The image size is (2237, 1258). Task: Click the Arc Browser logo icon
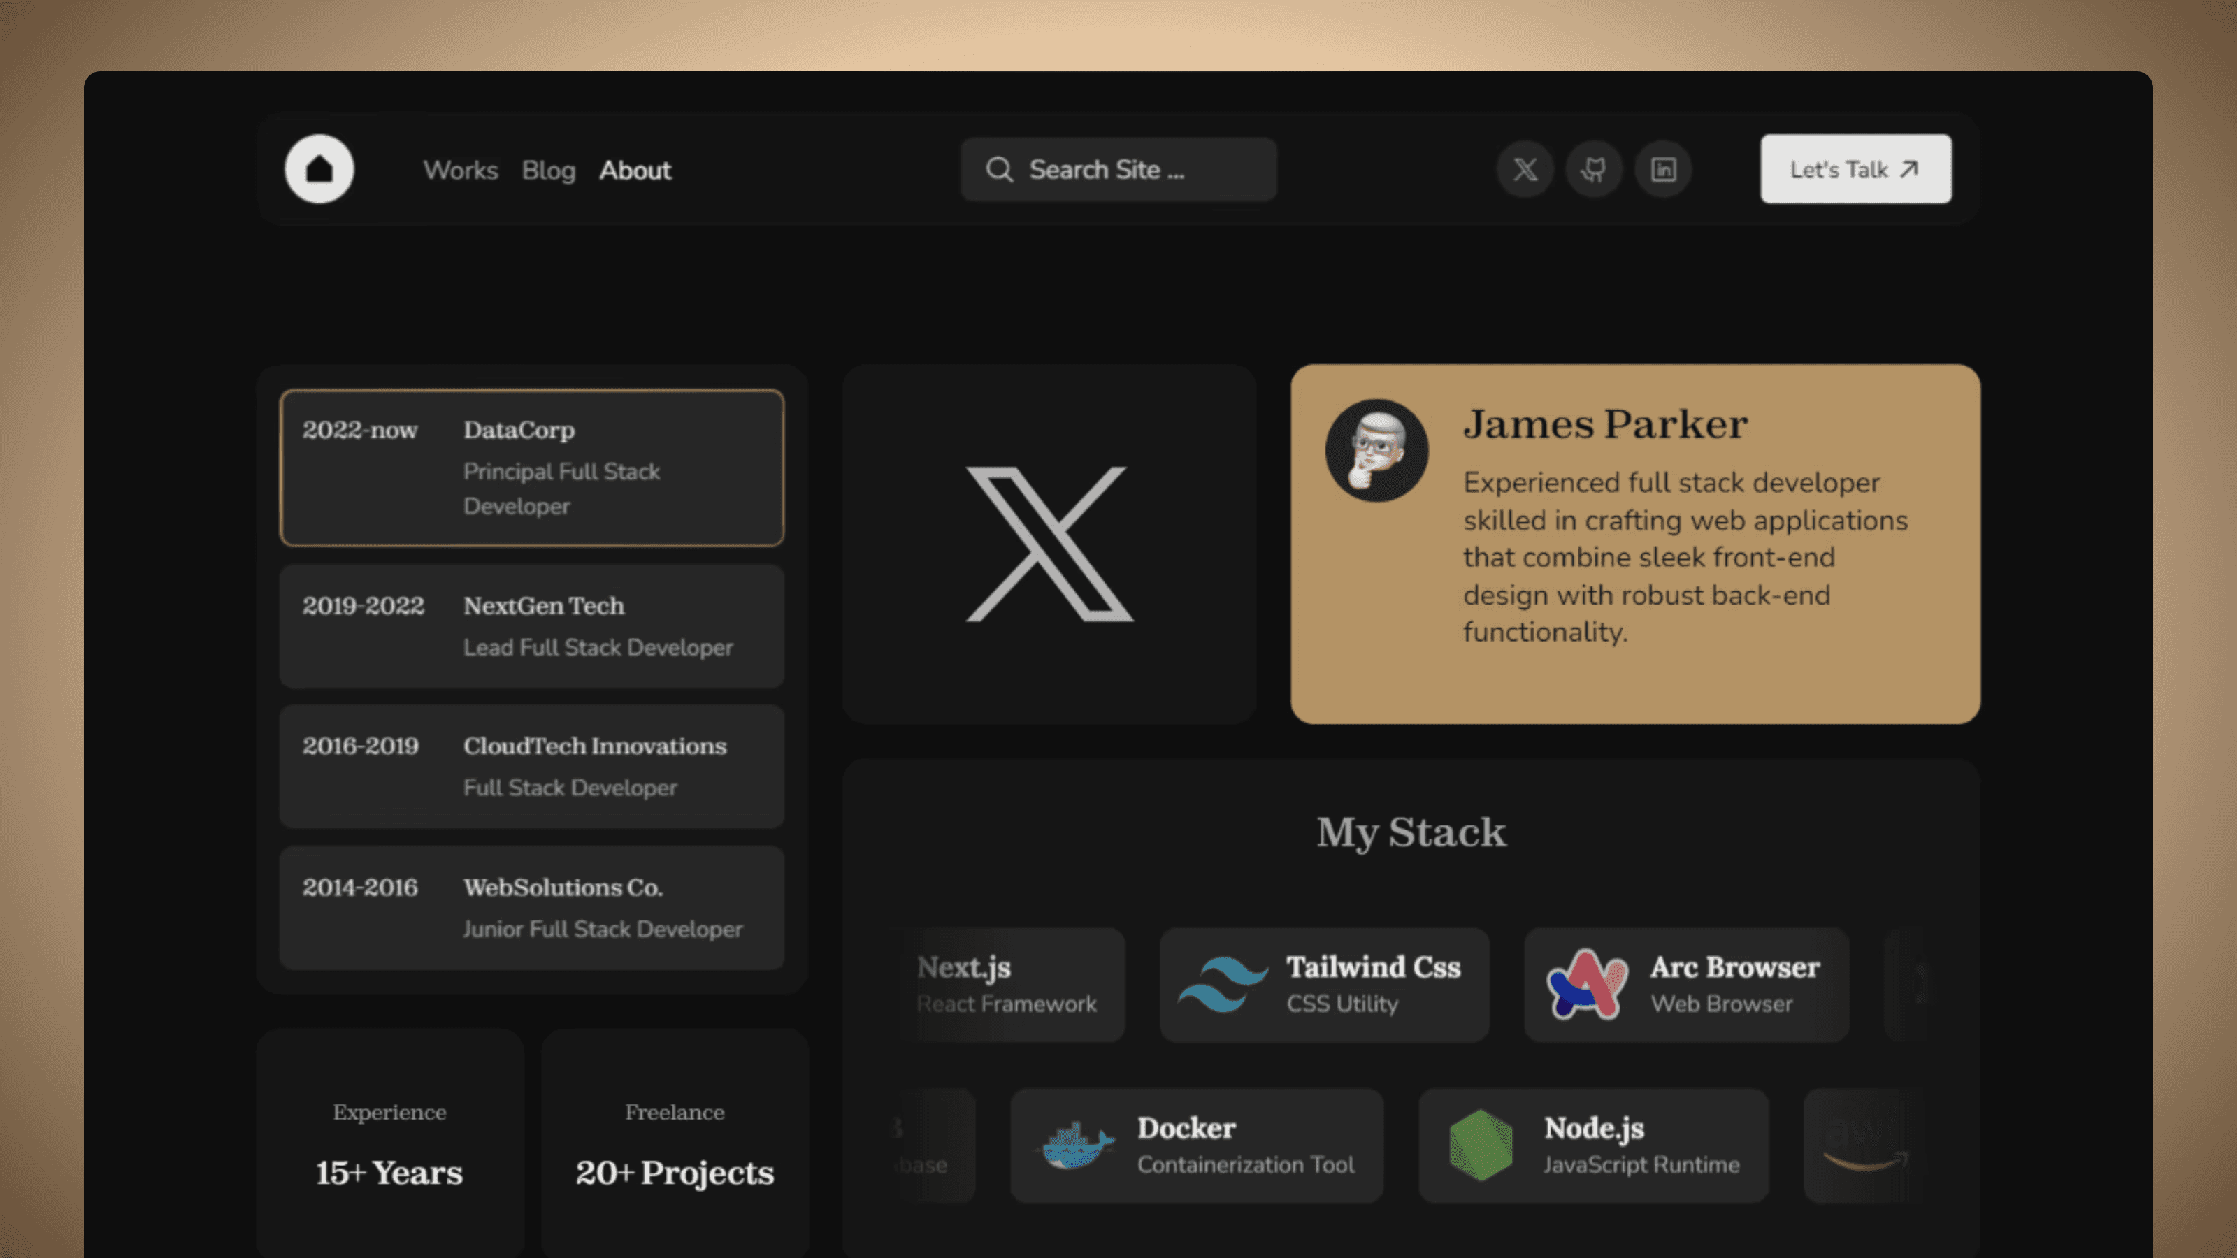[x=1587, y=985]
